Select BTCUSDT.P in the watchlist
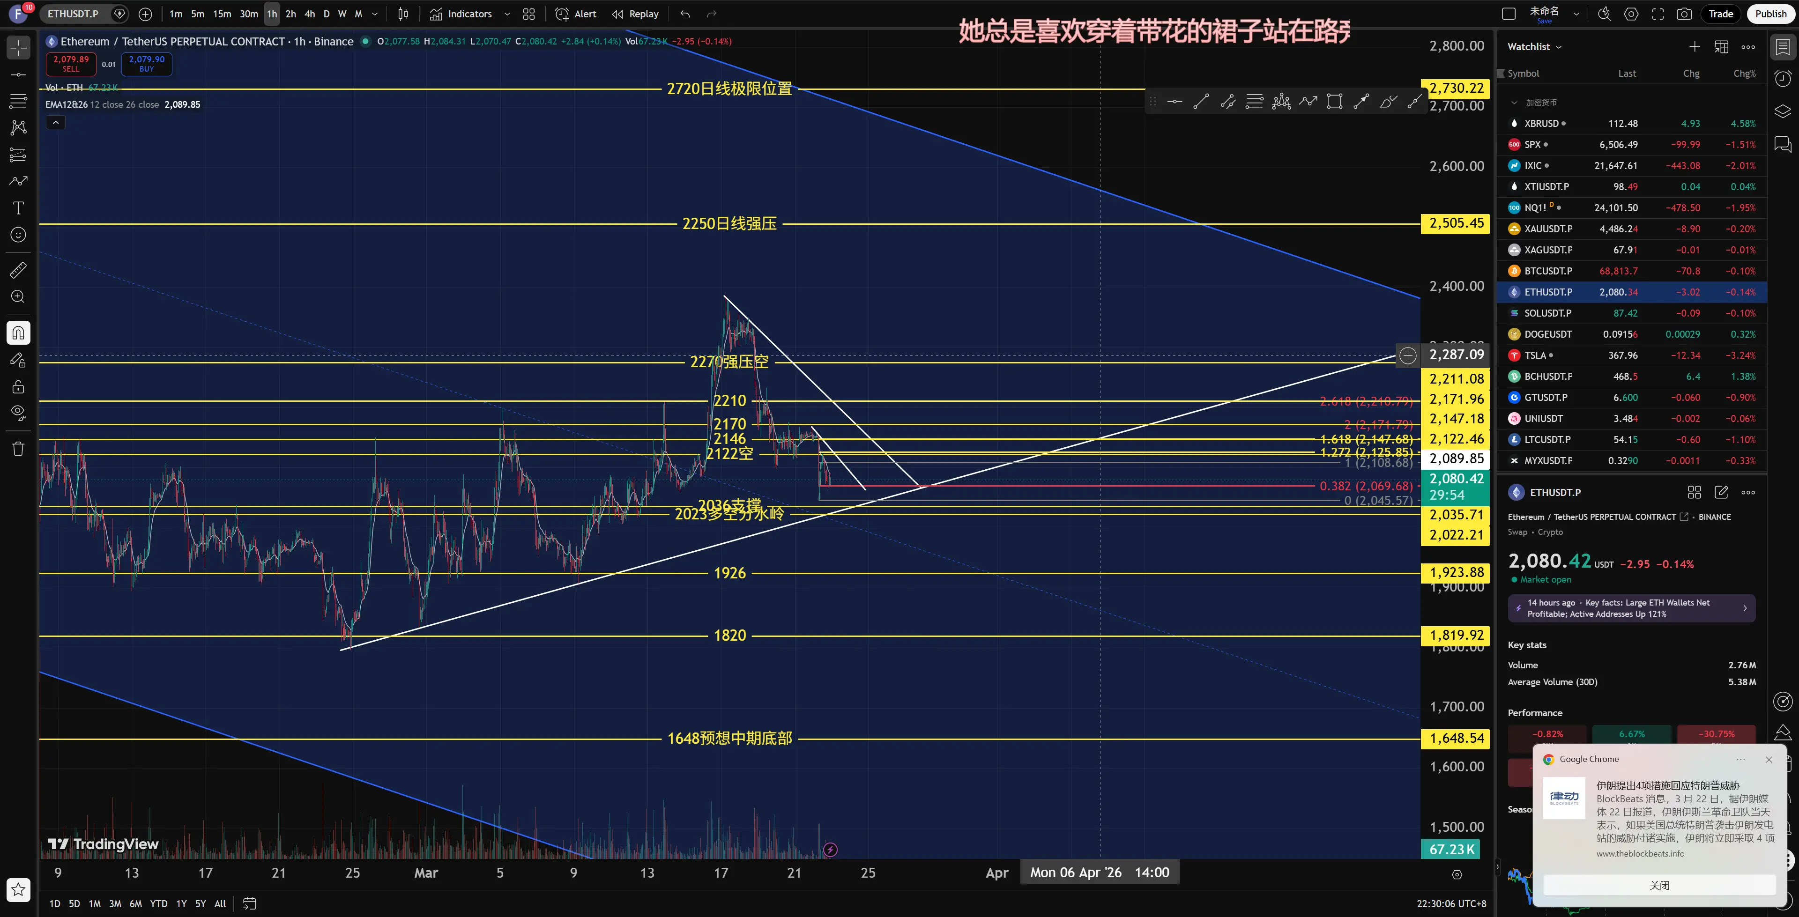 coord(1547,271)
